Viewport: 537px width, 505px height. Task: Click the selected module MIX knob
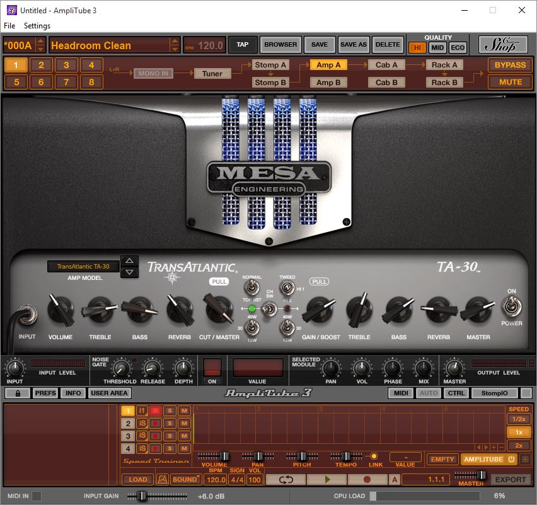tap(424, 368)
